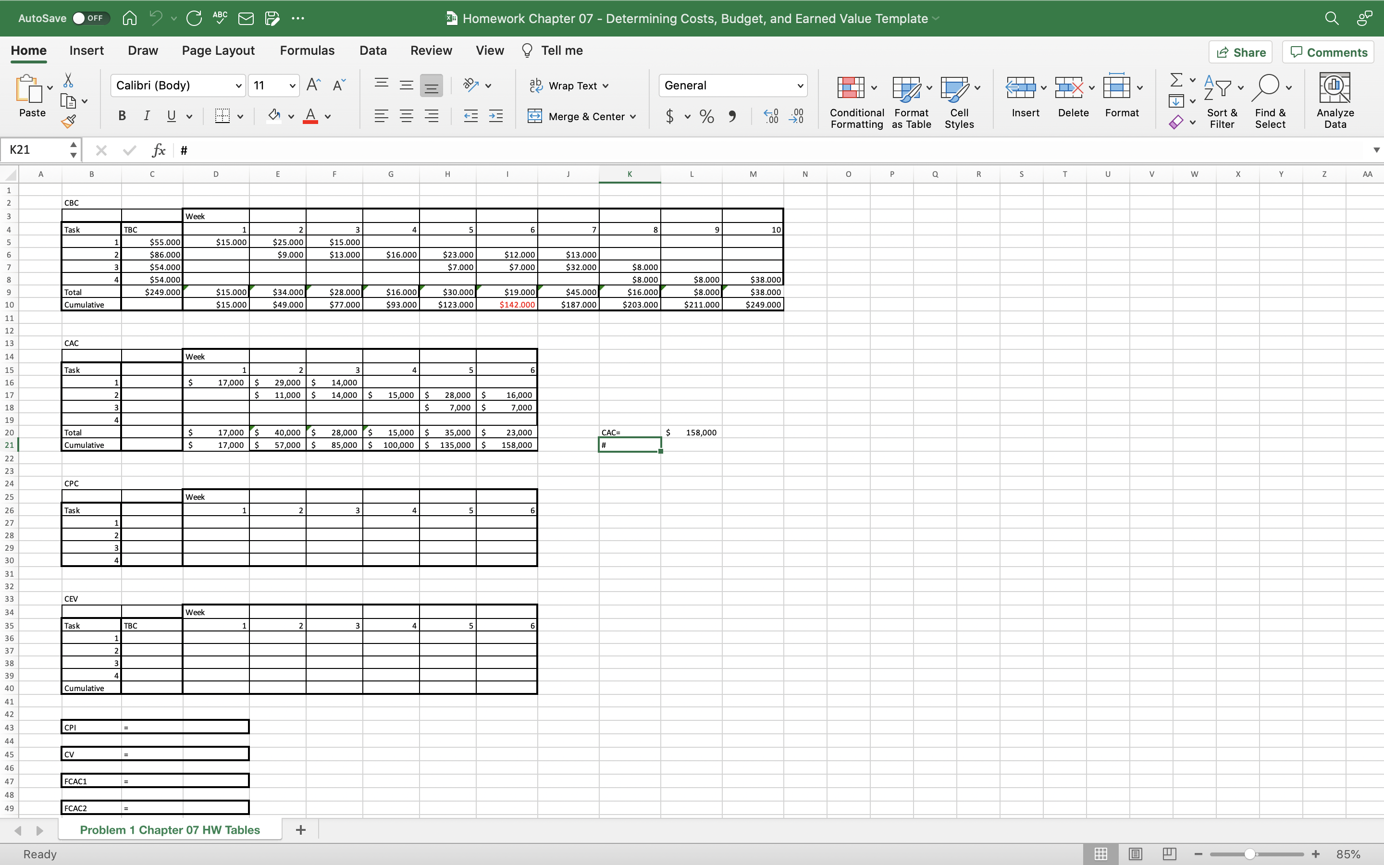Switch to Page Layout view in status bar
Viewport: 1384px width, 865px height.
coord(1135,853)
